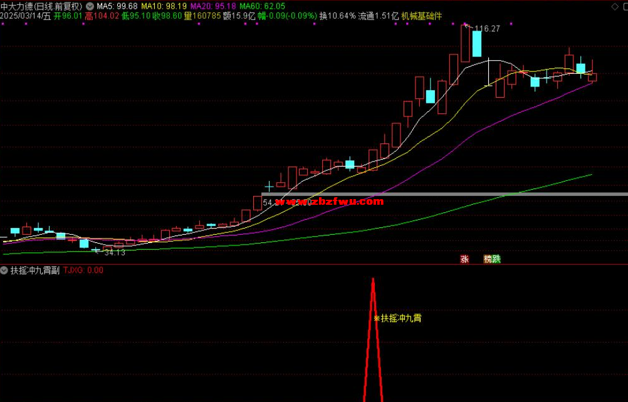Click the green 跌 marker icon
Image resolution: width=628 pixels, height=402 pixels.
pos(496,259)
